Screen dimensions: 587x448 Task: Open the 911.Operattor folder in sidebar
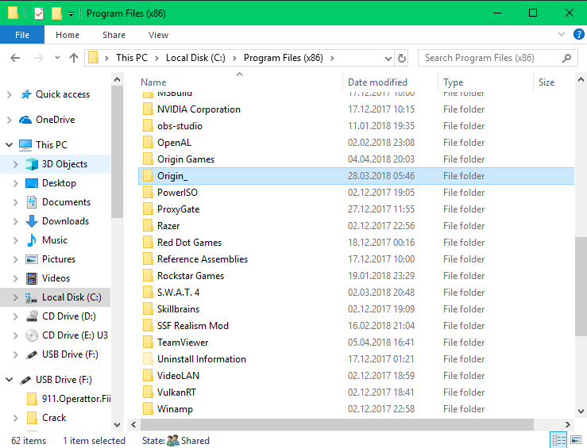pyautogui.click(x=76, y=399)
